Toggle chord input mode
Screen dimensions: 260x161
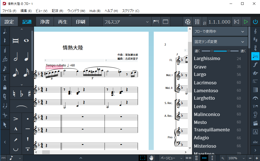[x=5, y=50]
